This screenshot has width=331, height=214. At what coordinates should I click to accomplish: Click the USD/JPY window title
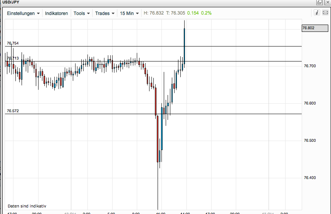tap(11, 2)
